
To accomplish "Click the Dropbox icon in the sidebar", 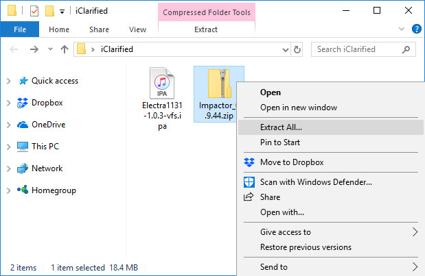I will tap(23, 103).
